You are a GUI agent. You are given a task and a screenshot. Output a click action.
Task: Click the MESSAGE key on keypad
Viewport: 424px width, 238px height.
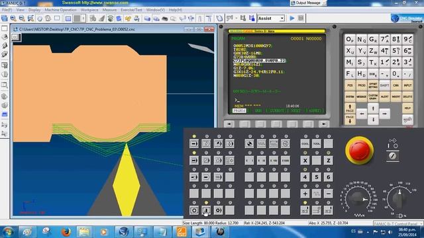click(361, 97)
